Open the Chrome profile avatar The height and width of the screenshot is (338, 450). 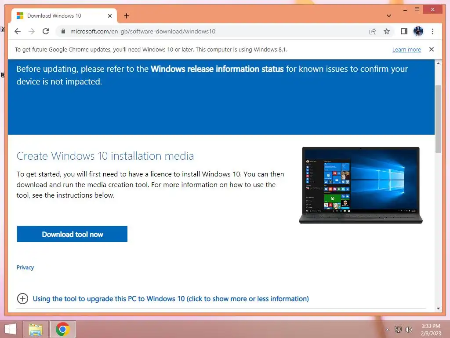click(x=418, y=31)
